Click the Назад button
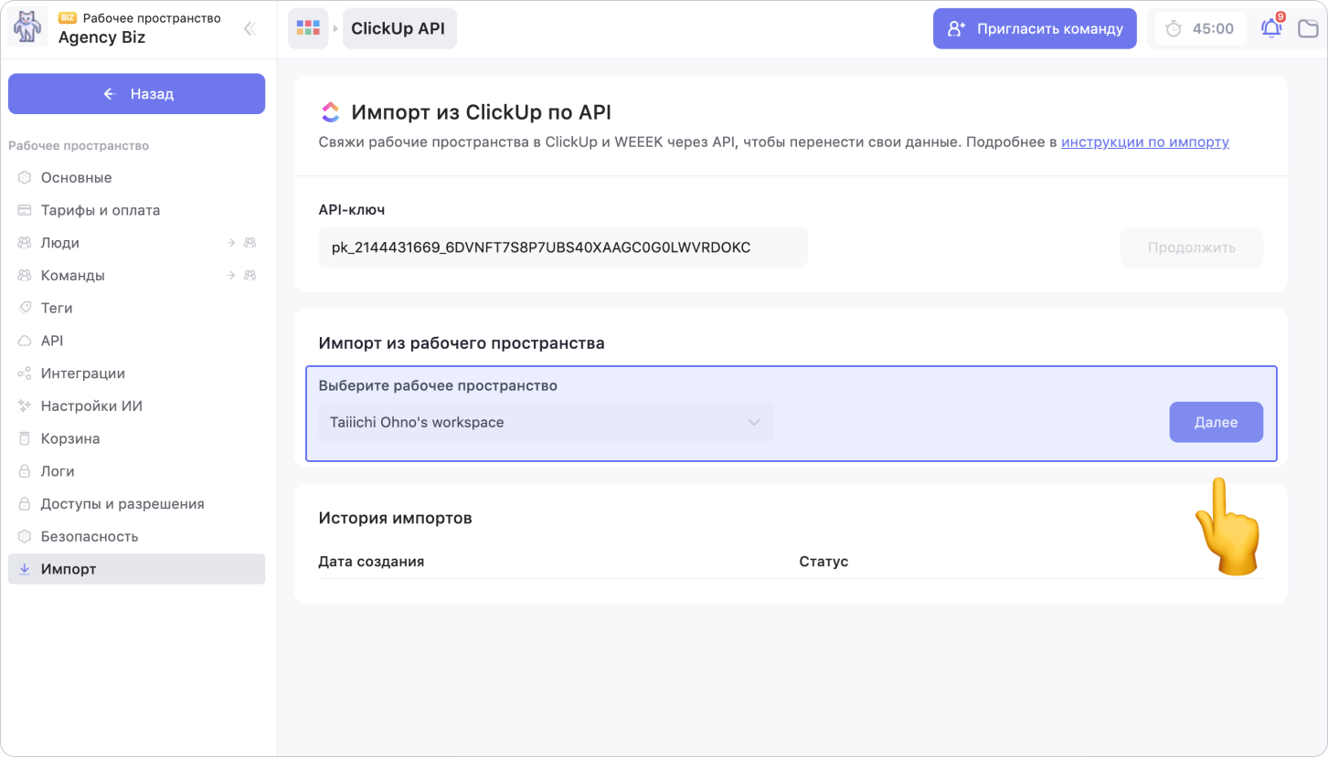Screen dimensions: 1328x757 pos(136,94)
